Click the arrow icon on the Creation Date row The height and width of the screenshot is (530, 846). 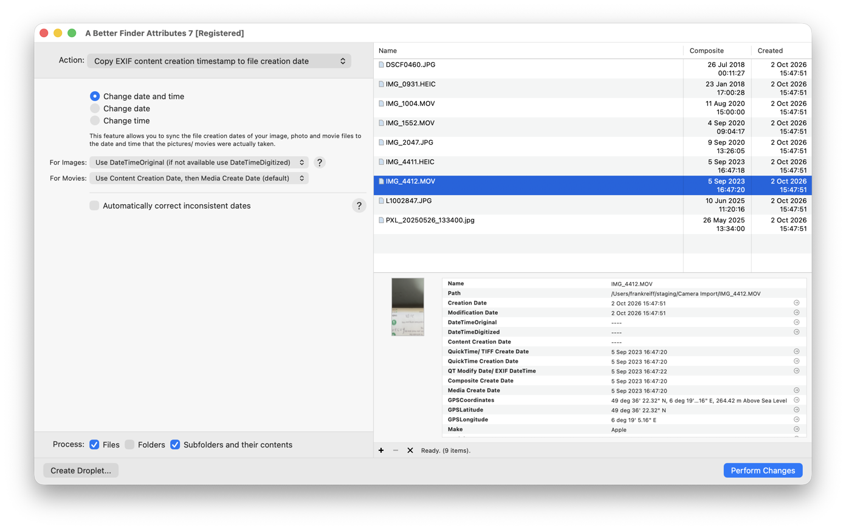[x=796, y=303]
